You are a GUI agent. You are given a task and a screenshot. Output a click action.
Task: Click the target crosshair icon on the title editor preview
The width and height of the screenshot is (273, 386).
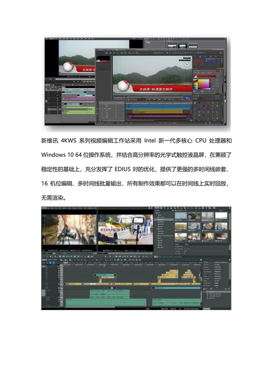coord(187,65)
